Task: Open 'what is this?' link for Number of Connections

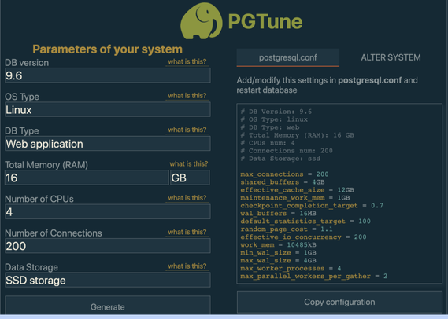Action: (x=187, y=232)
